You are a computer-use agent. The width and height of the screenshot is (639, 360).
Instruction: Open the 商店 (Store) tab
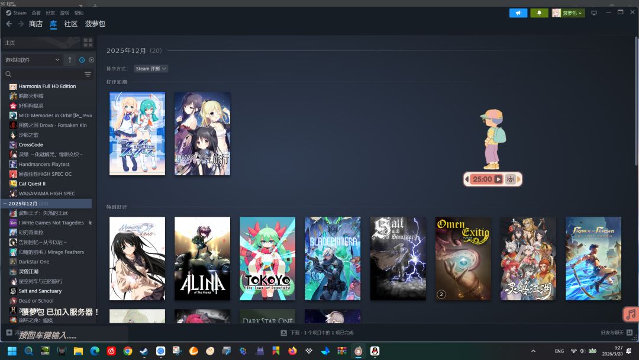pyautogui.click(x=35, y=24)
